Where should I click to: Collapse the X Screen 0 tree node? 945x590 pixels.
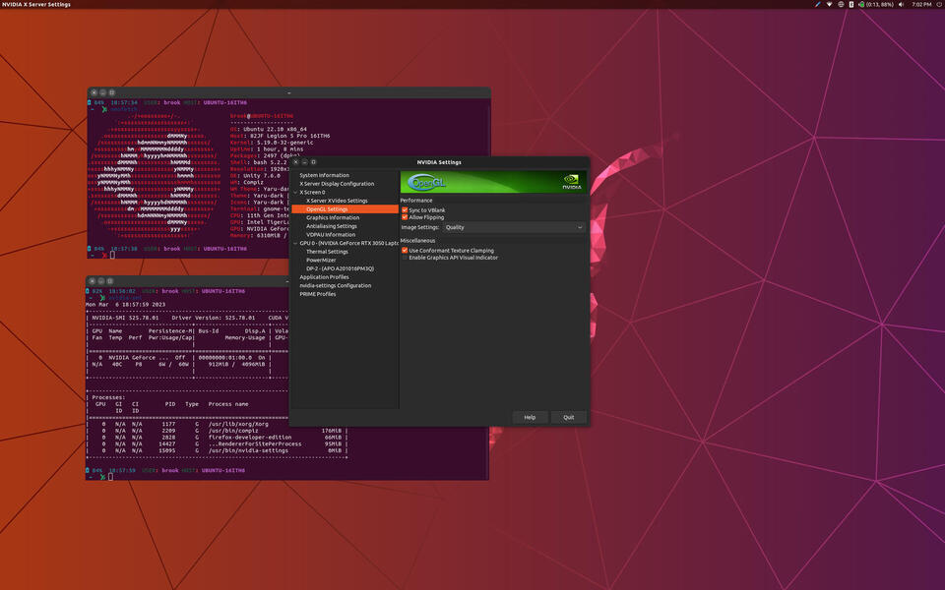click(x=295, y=192)
